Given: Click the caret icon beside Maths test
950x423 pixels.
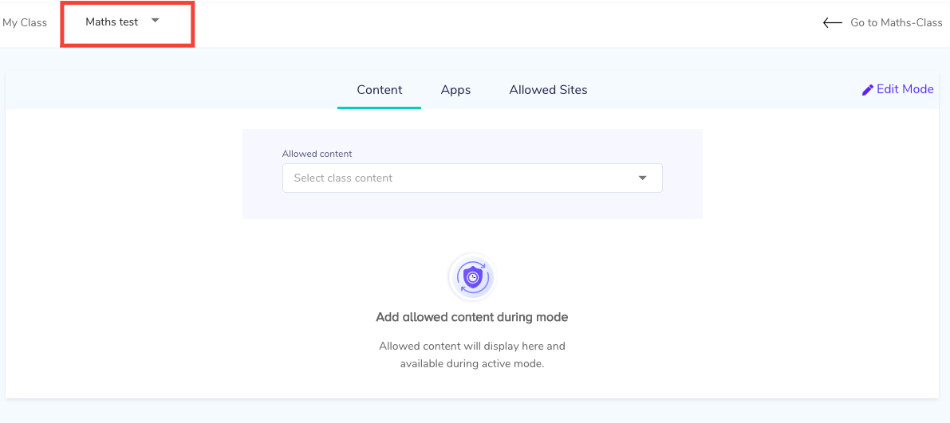Looking at the screenshot, I should click(155, 21).
